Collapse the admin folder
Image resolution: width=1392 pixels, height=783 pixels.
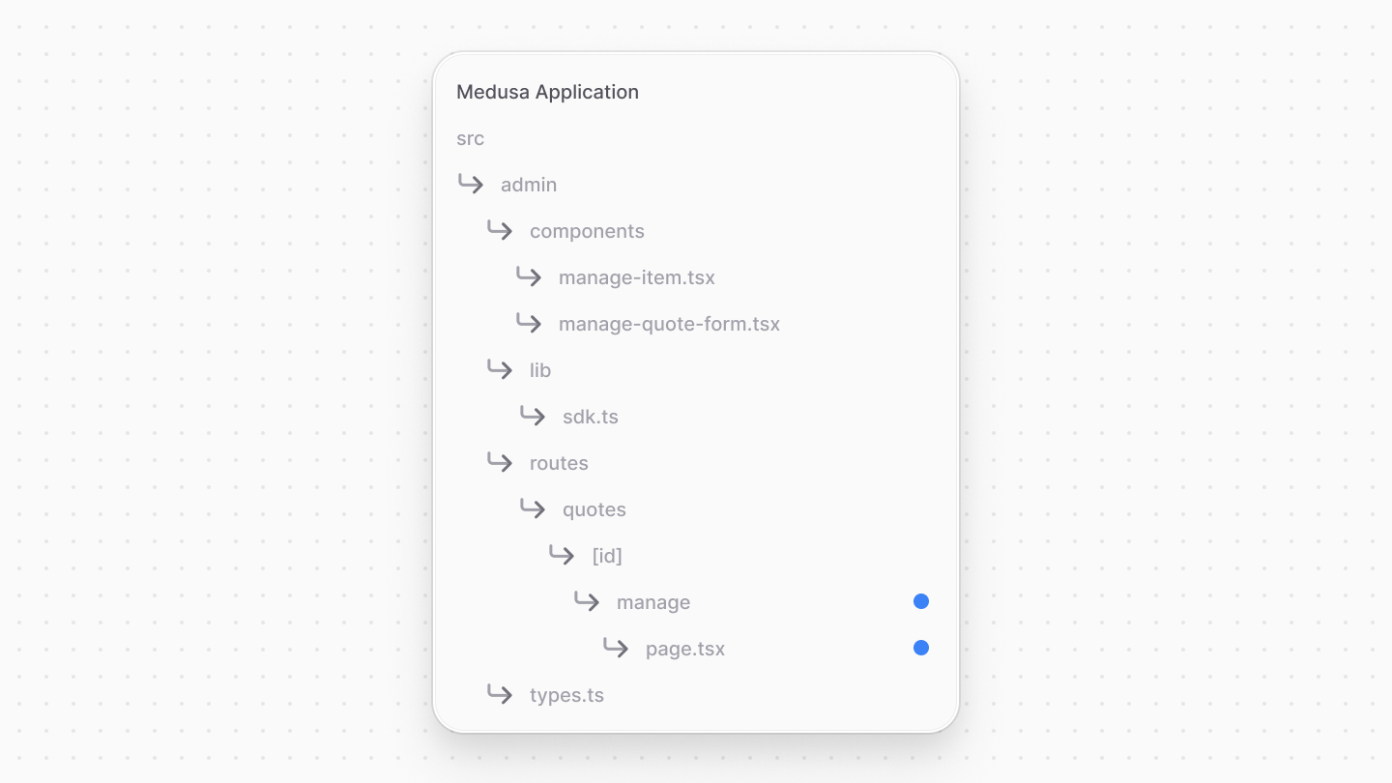[528, 184]
